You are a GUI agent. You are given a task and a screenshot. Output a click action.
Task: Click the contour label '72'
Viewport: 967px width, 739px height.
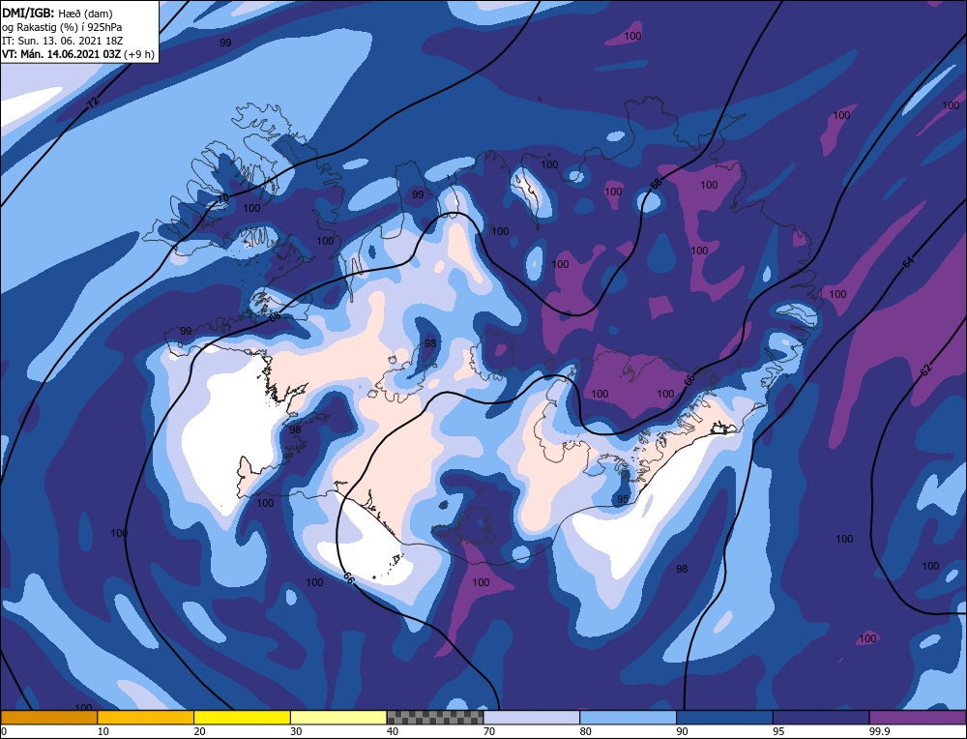coord(93,103)
